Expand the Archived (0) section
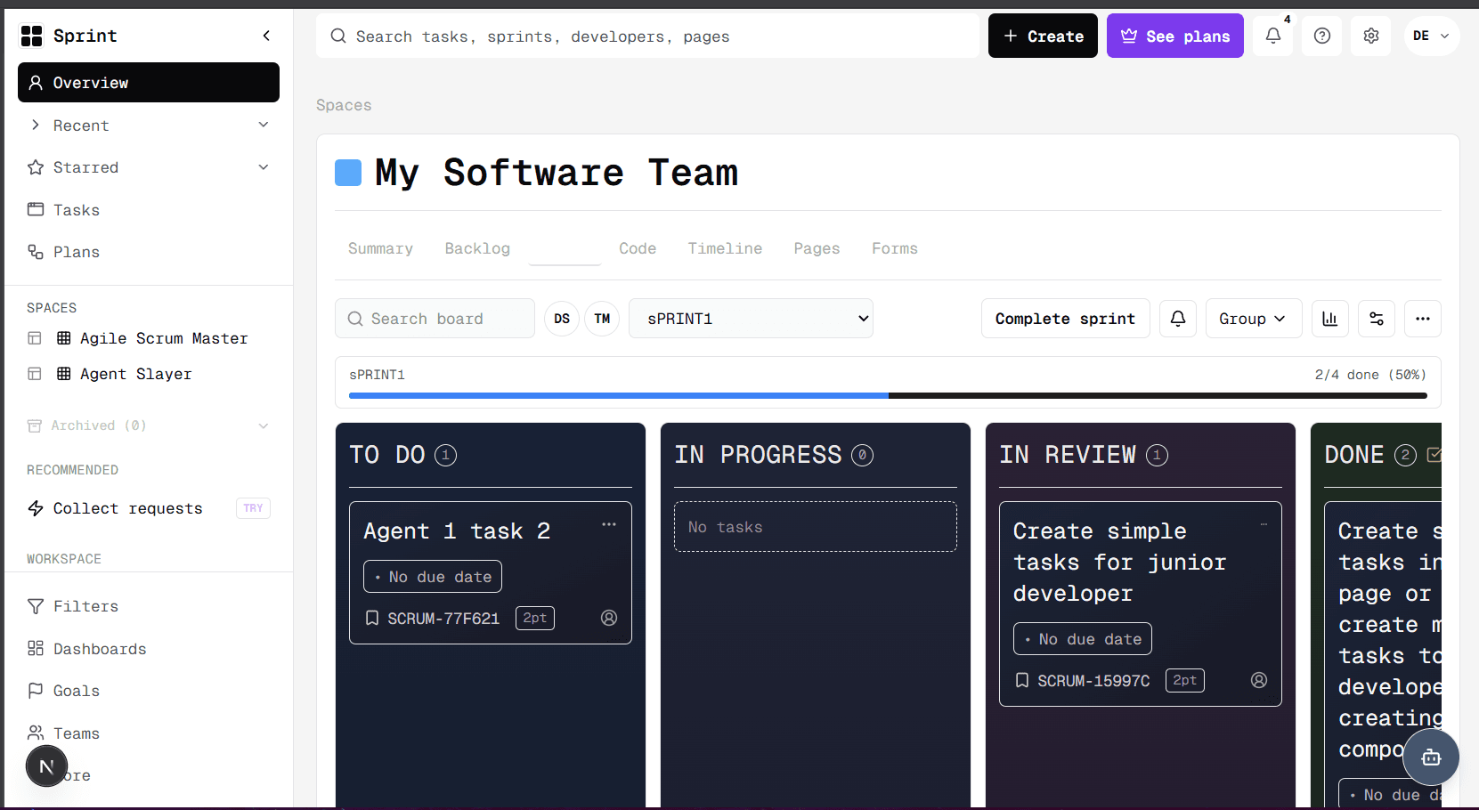 pyautogui.click(x=149, y=425)
